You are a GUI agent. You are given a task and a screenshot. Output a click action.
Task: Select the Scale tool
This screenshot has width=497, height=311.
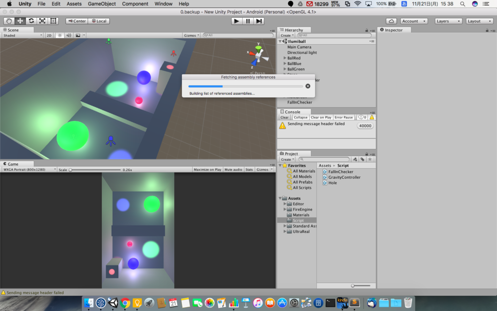42,21
